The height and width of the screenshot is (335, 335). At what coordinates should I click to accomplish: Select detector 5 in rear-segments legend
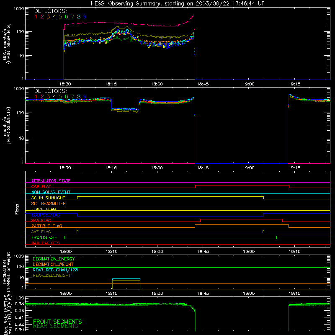[60, 97]
